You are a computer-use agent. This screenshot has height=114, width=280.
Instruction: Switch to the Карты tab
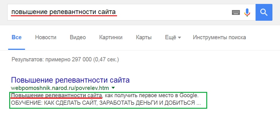tap(144, 37)
